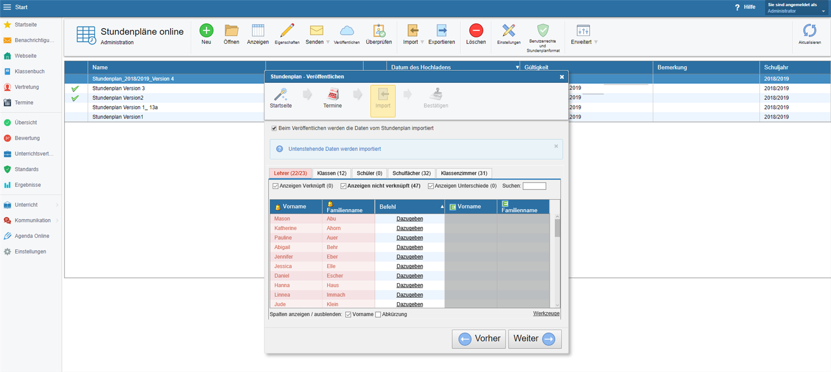This screenshot has height=372, width=831.
Task: Open the Erweitert dropdown menu
Action: click(x=596, y=42)
